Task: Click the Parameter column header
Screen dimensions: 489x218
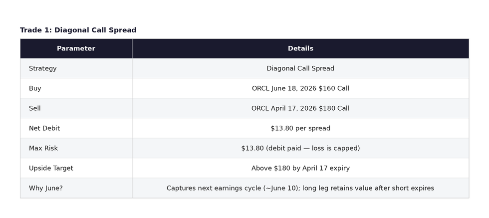Action: pos(76,48)
